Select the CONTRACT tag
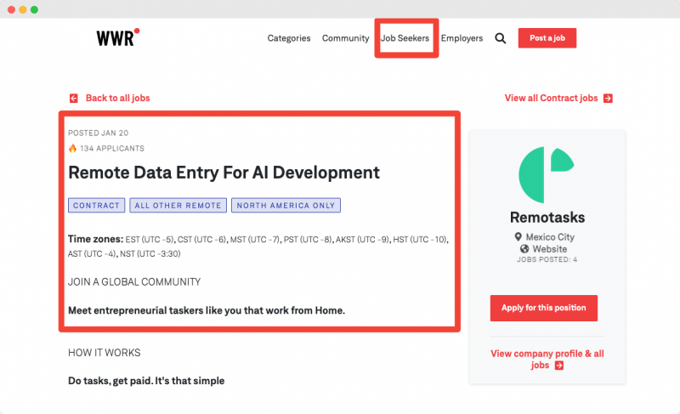This screenshot has width=680, height=414. (x=96, y=206)
